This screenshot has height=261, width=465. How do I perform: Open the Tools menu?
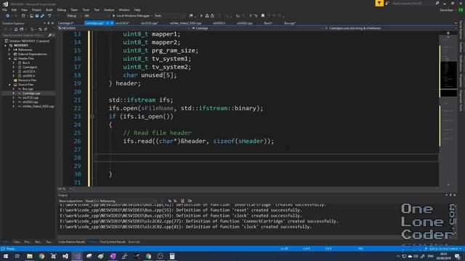(86, 9)
